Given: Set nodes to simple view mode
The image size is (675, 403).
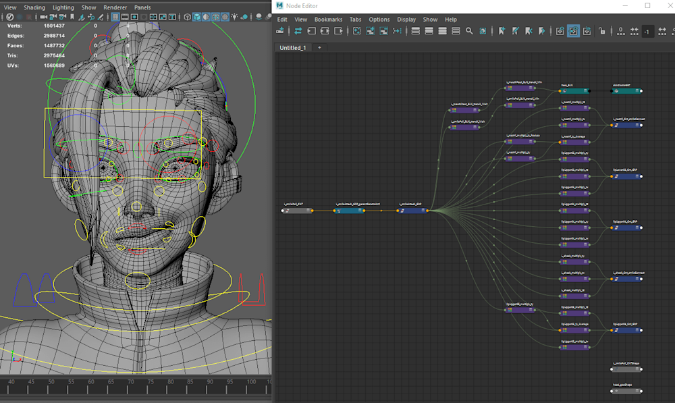Looking at the screenshot, I should pyautogui.click(x=415, y=31).
